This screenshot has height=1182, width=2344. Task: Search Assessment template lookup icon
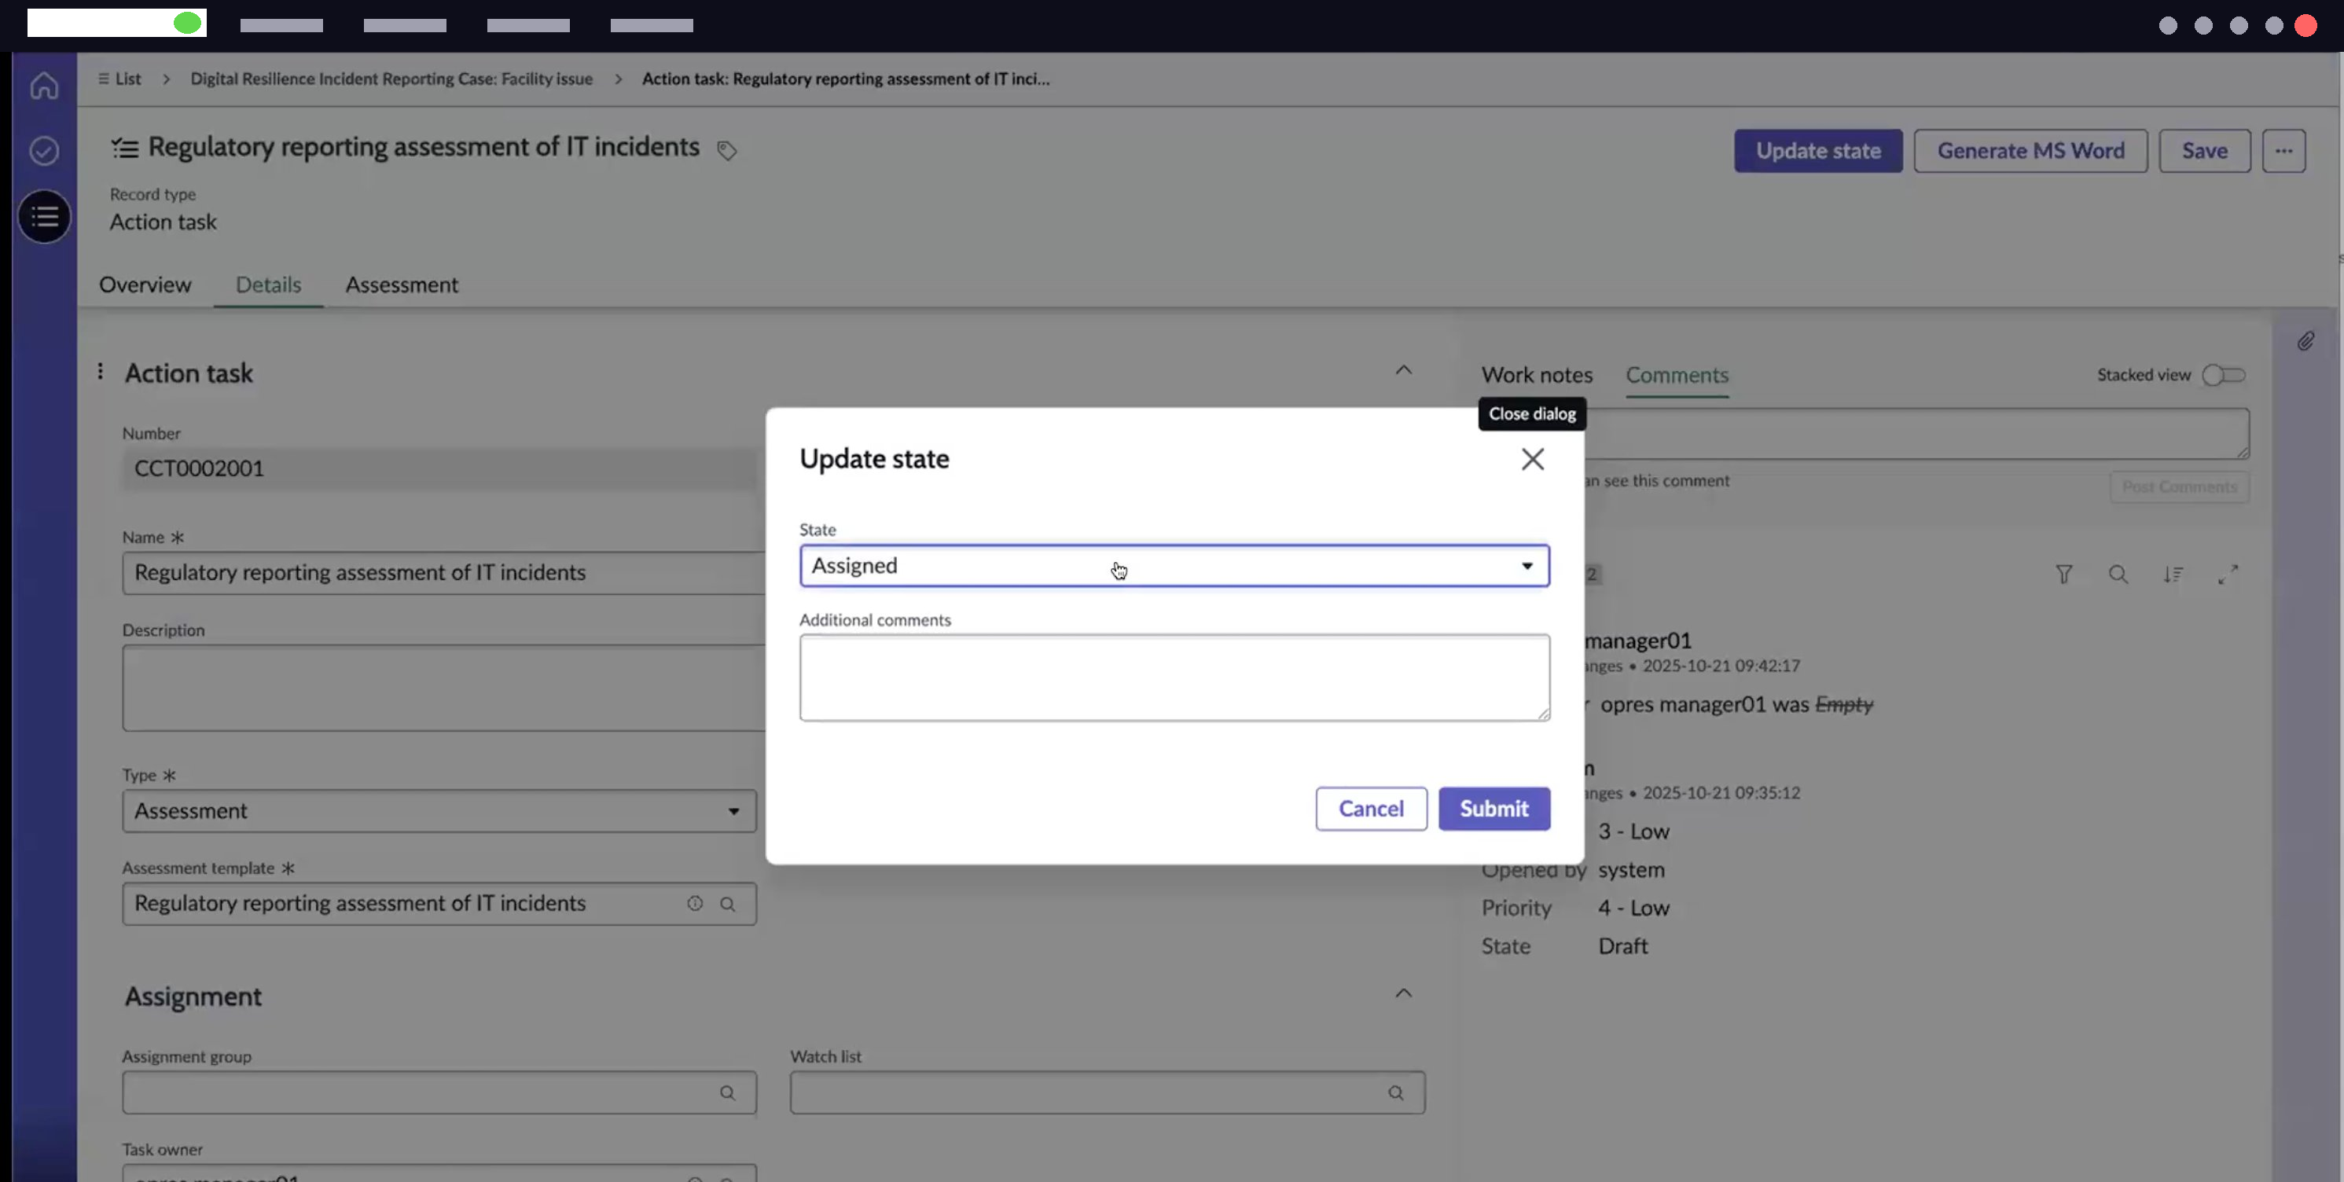(727, 904)
